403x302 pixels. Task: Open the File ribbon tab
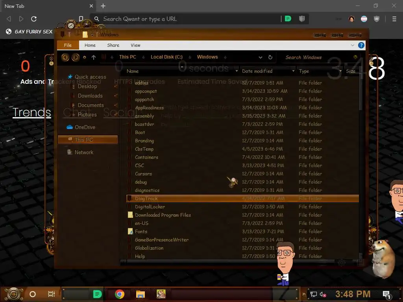pyautogui.click(x=68, y=45)
